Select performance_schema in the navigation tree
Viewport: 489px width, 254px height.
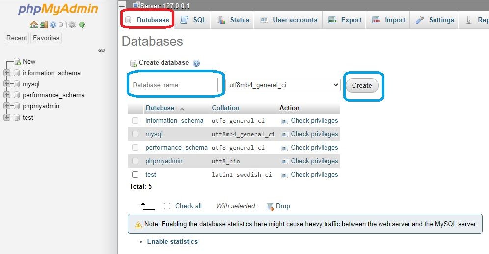[54, 95]
